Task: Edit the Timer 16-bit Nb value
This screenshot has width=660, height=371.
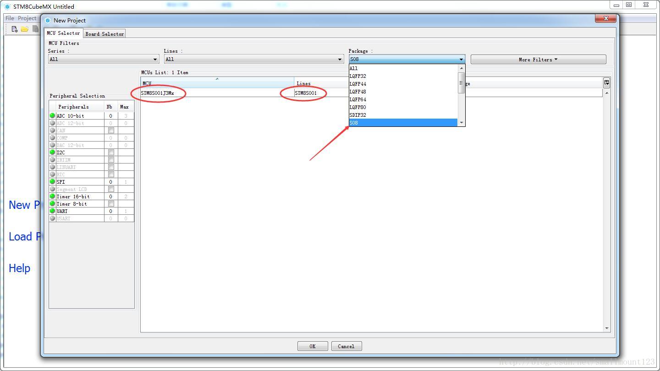Action: [111, 196]
